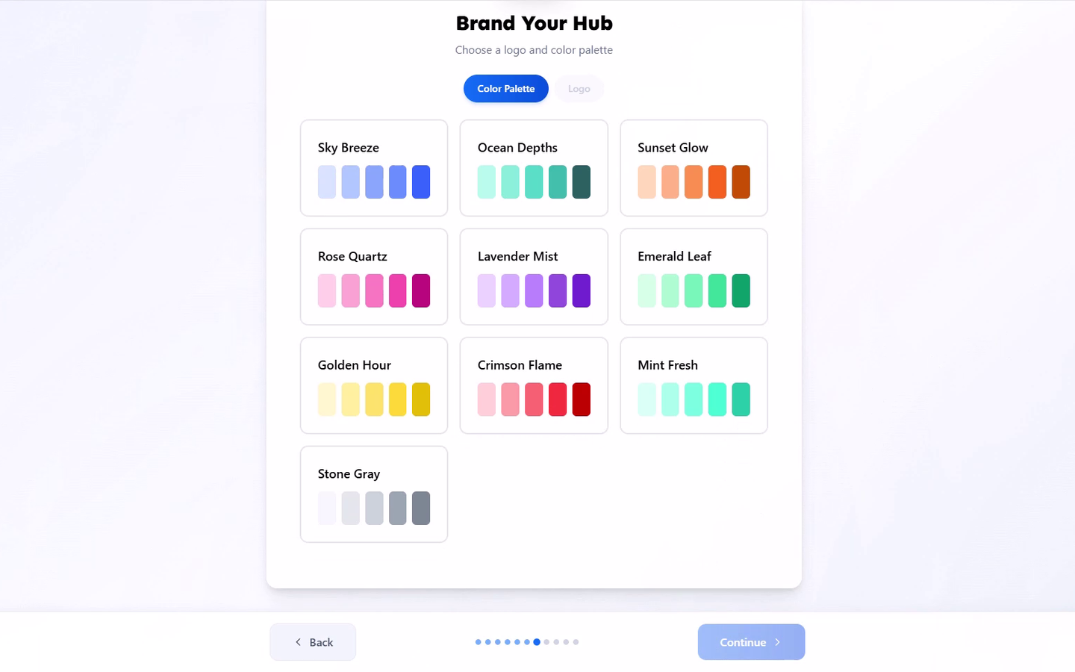The image size is (1075, 672).
Task: Click the dark teal Ocean Depths swatch
Action: (x=581, y=182)
